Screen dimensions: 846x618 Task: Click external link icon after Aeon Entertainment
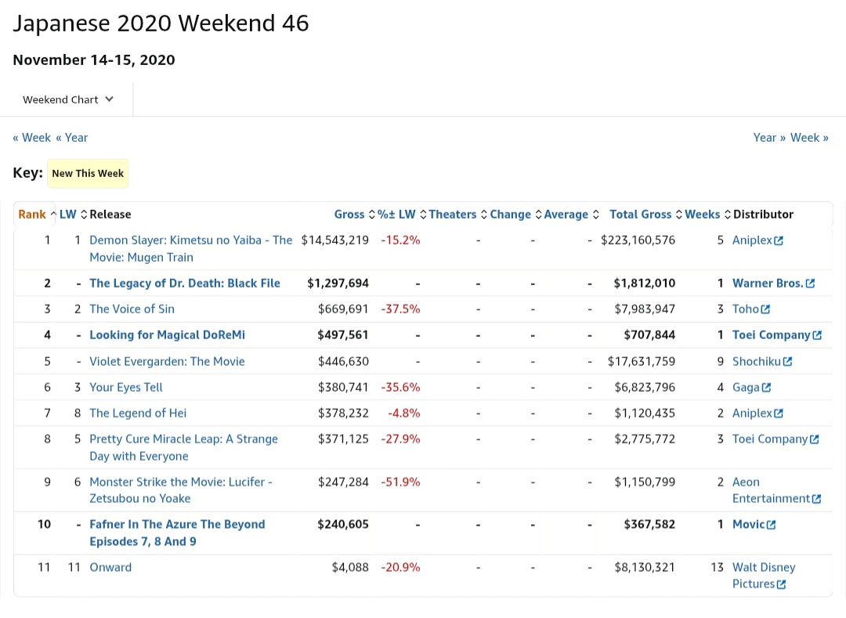(816, 499)
